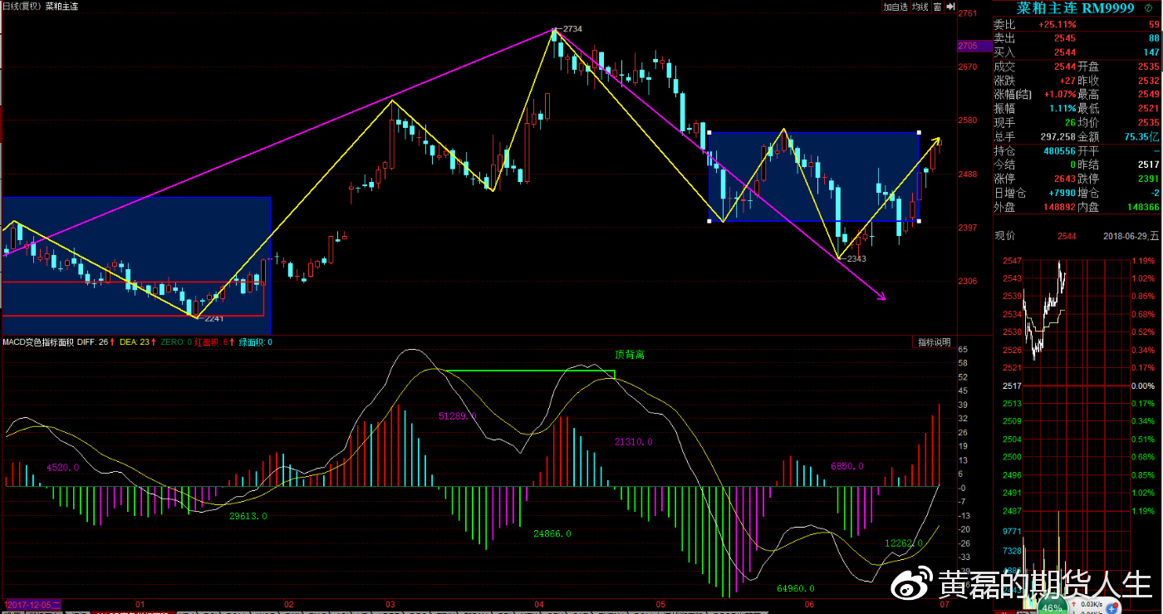Click the green circular info icon beside RM9999
Viewport: 1163px width, 614px height.
[x=1148, y=8]
